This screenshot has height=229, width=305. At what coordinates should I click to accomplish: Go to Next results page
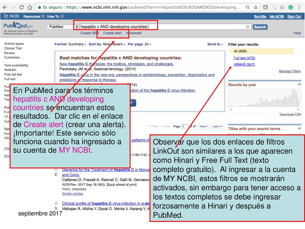coord(204,126)
